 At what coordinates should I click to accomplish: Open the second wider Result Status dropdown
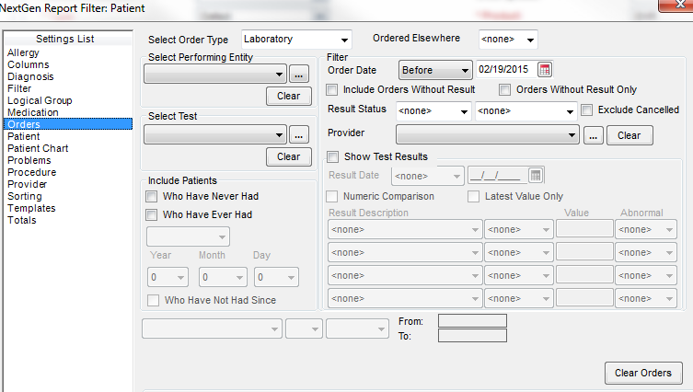(x=526, y=111)
